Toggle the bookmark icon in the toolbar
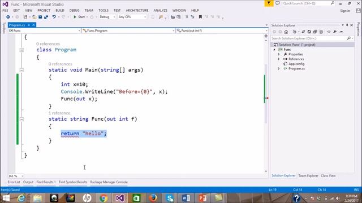Viewport: 362px width, 203px height. click(x=200, y=17)
